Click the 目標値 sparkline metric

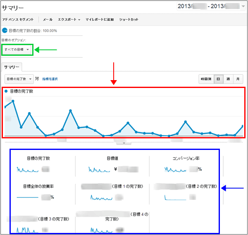(x=99, y=170)
